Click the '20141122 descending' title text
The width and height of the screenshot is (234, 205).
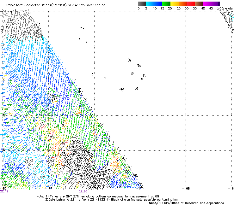[87, 5]
